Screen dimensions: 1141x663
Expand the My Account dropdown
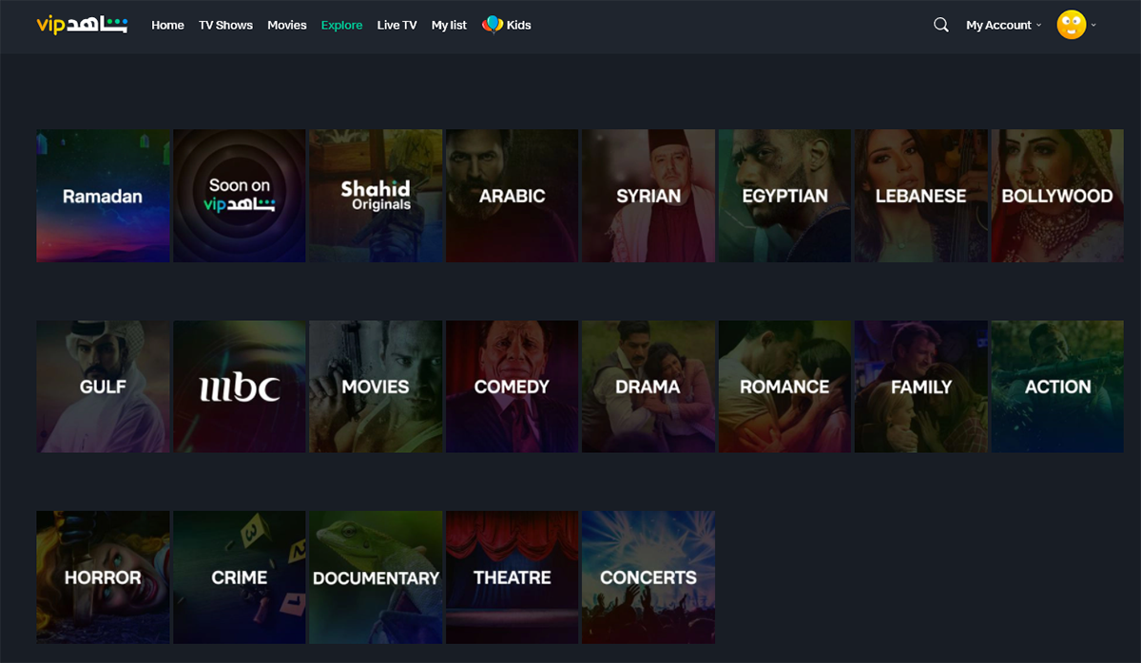coord(1004,26)
